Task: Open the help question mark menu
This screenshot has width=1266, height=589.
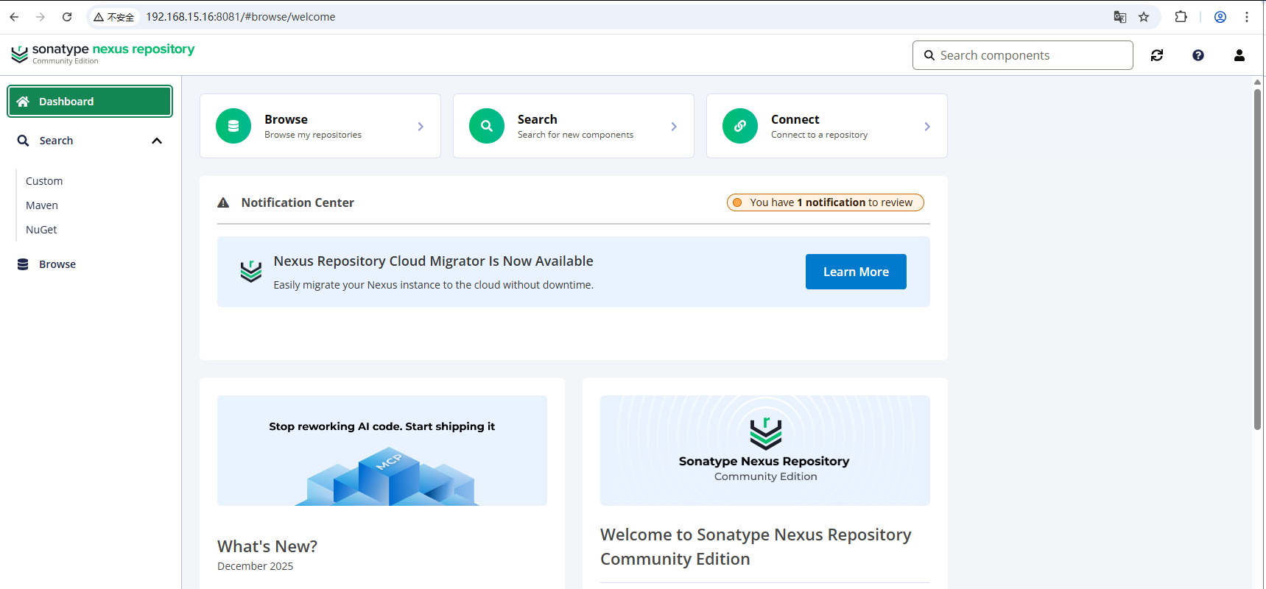Action: tap(1198, 55)
